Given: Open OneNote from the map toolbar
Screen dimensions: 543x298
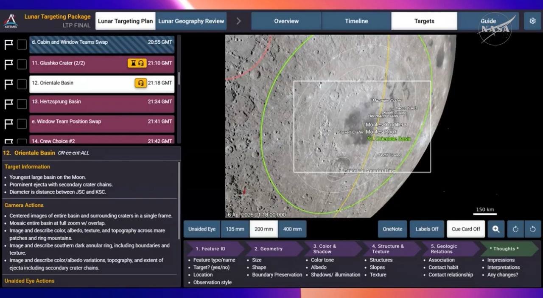Looking at the screenshot, I should (392, 229).
